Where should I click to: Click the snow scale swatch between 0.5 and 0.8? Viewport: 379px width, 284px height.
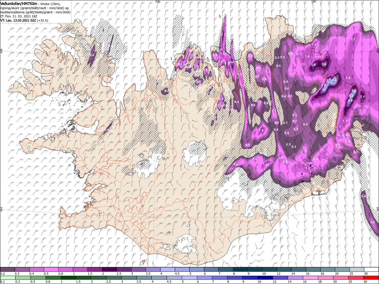pos(51,270)
